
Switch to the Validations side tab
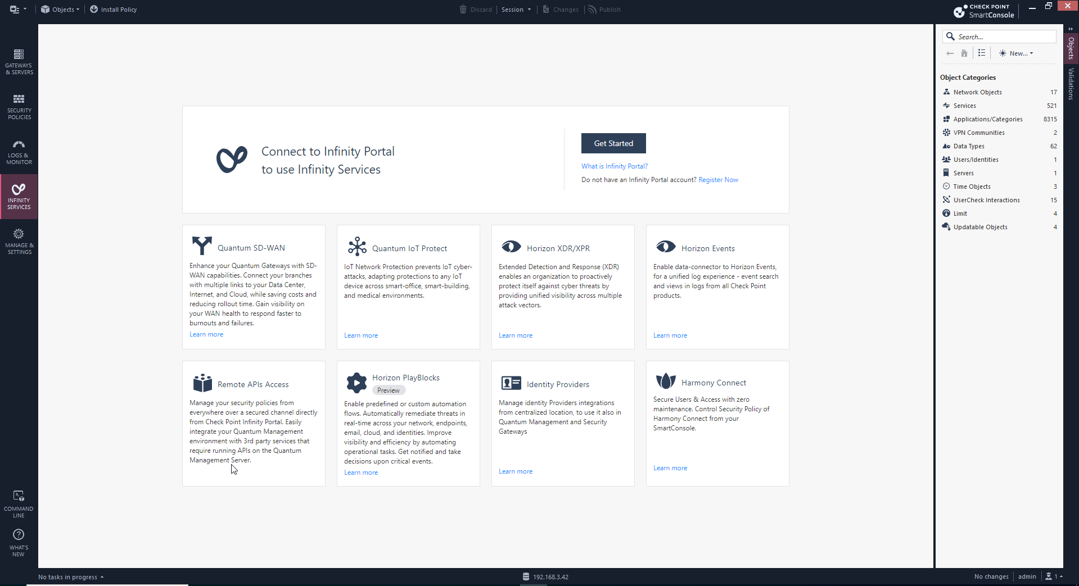(1071, 84)
